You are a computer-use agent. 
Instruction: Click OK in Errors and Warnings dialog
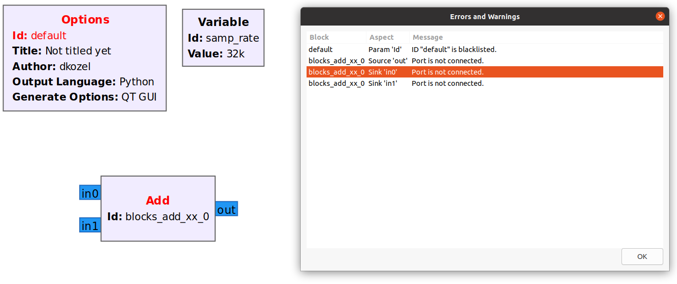[642, 257]
